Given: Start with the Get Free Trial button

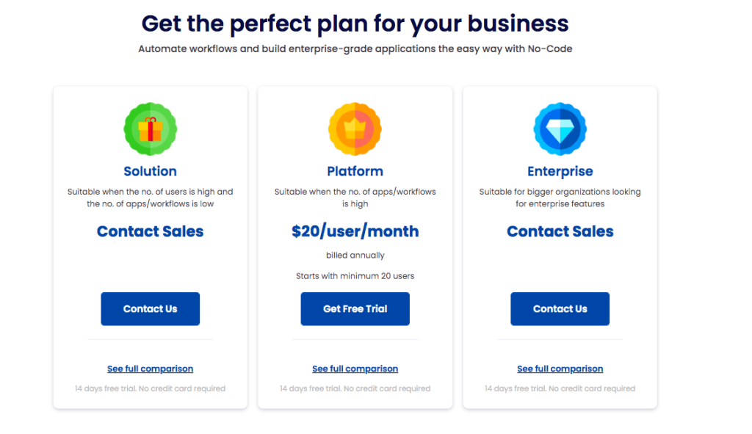Looking at the screenshot, I should pos(355,308).
